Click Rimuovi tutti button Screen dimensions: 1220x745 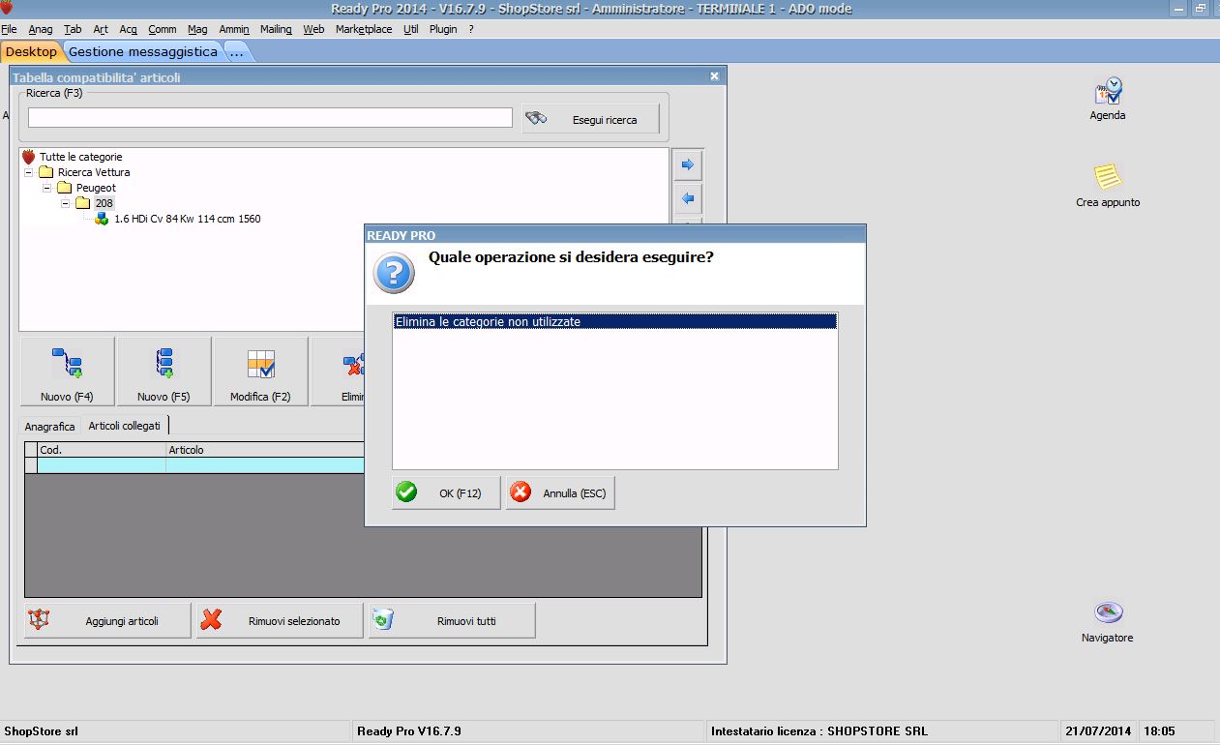[x=452, y=620]
